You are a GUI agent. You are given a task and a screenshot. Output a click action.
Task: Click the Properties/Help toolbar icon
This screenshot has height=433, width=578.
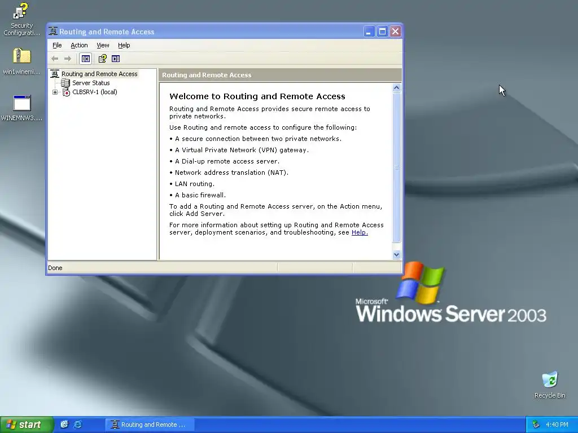[x=103, y=59]
